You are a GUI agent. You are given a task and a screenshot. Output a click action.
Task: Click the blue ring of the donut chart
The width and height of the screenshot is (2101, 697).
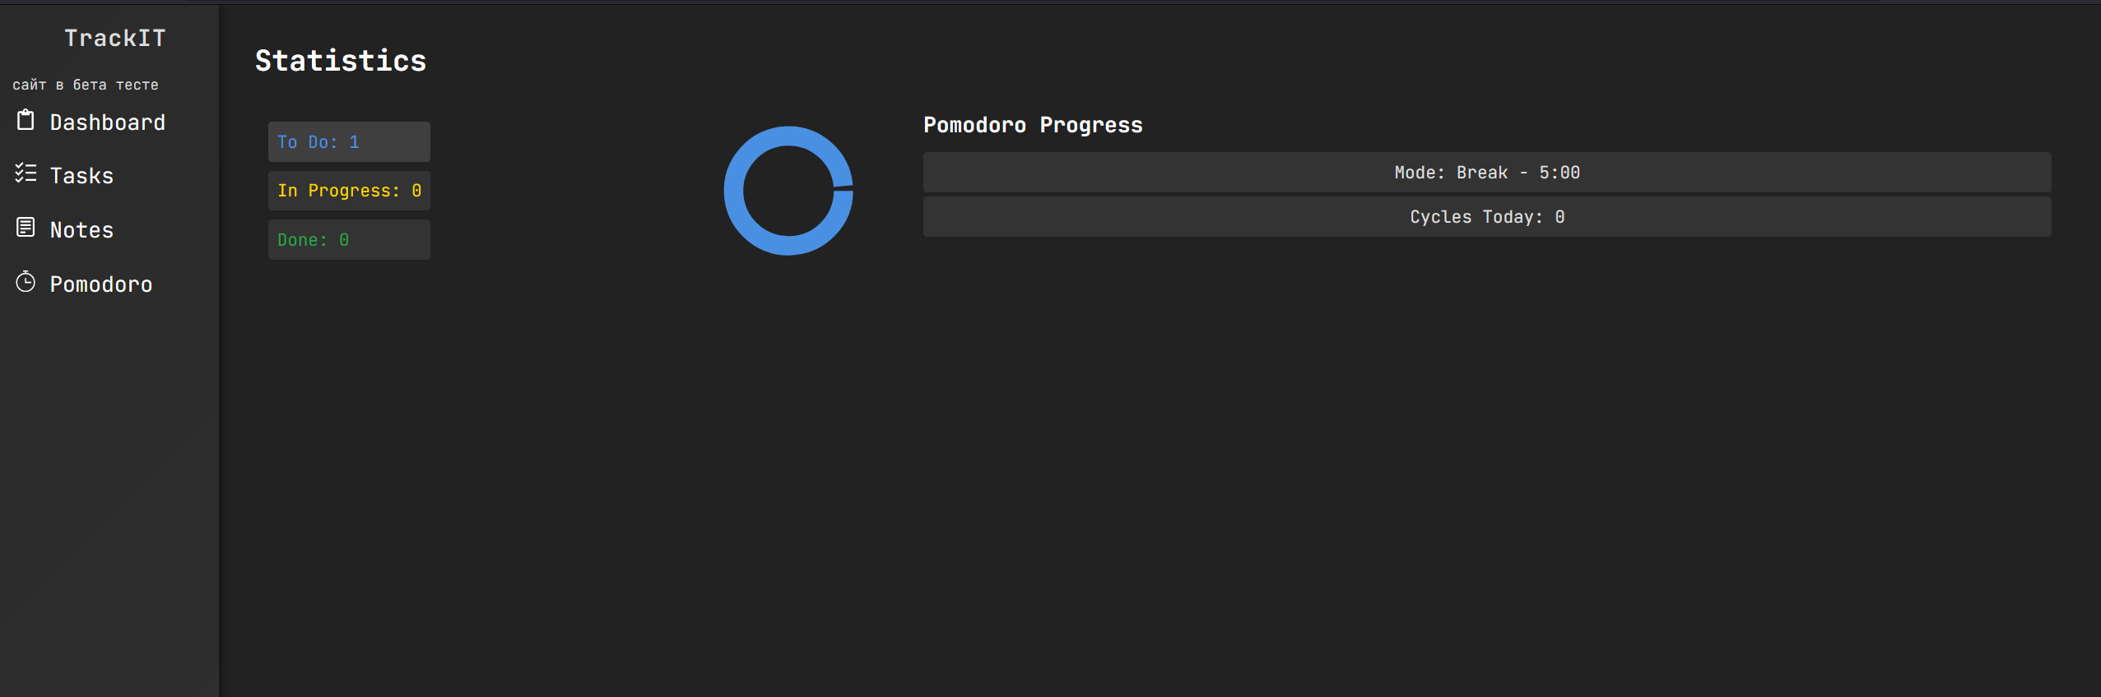(x=734, y=191)
